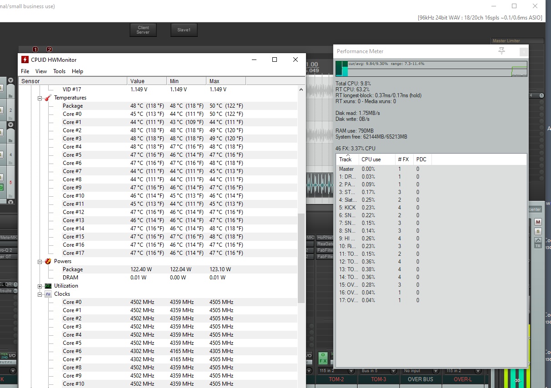Toggle the master Mute (M) button
Viewport: 551px width, 388px height.
pos(538,222)
